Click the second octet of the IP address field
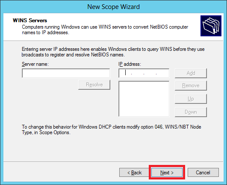The width and height of the screenshot is (227, 185). pos(138,73)
